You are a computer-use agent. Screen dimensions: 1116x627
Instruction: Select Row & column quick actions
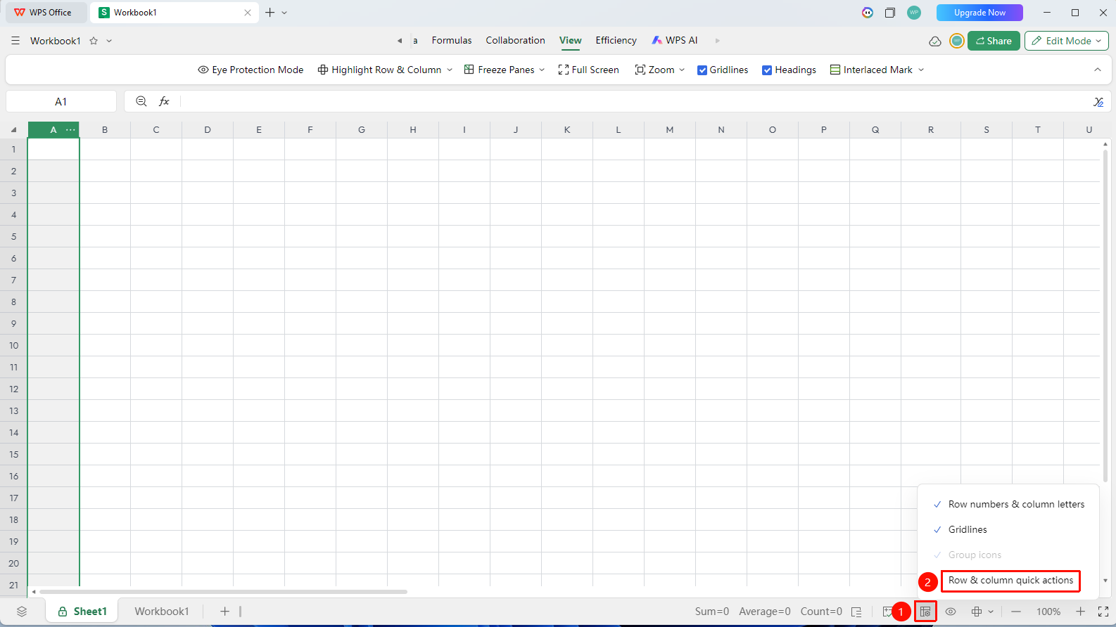click(x=1010, y=581)
